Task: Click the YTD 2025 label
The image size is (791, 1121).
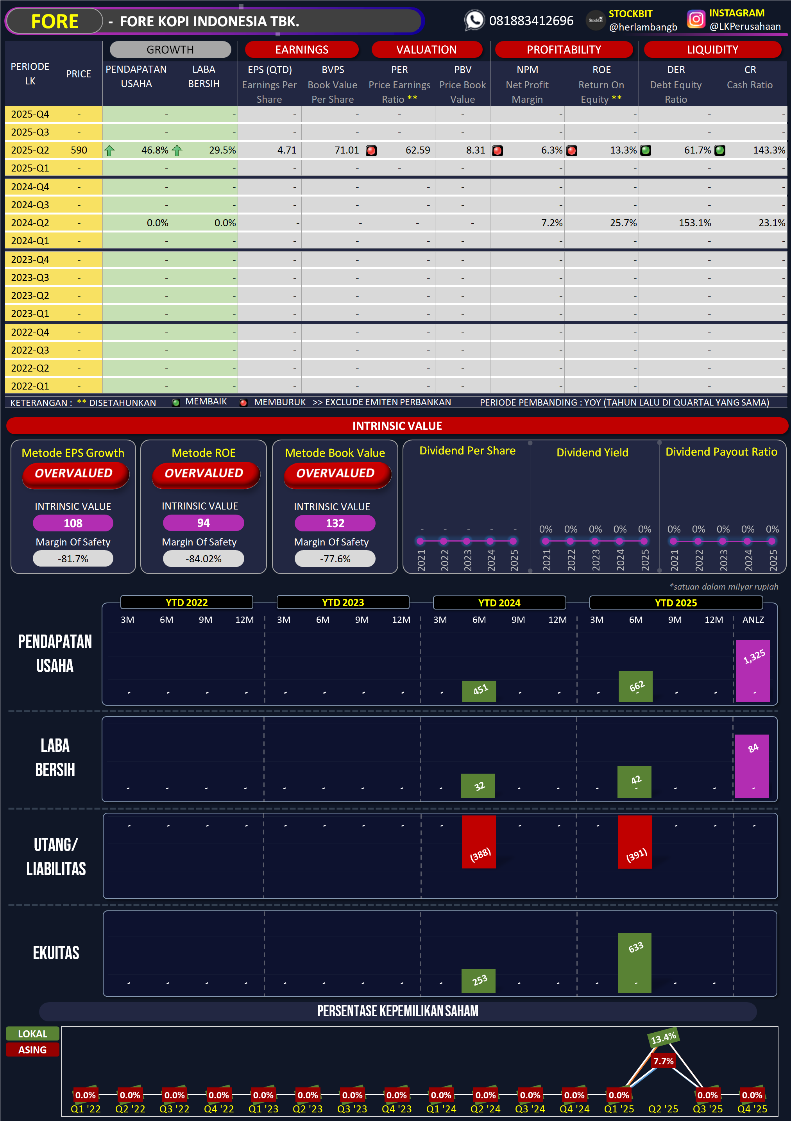Action: click(676, 603)
